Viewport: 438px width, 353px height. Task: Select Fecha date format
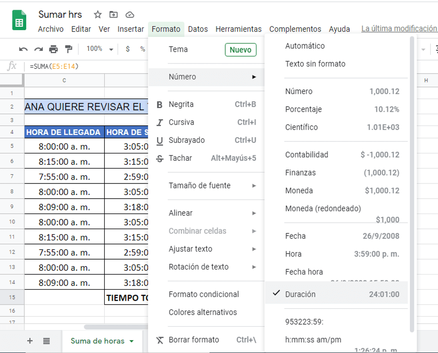(x=336, y=236)
